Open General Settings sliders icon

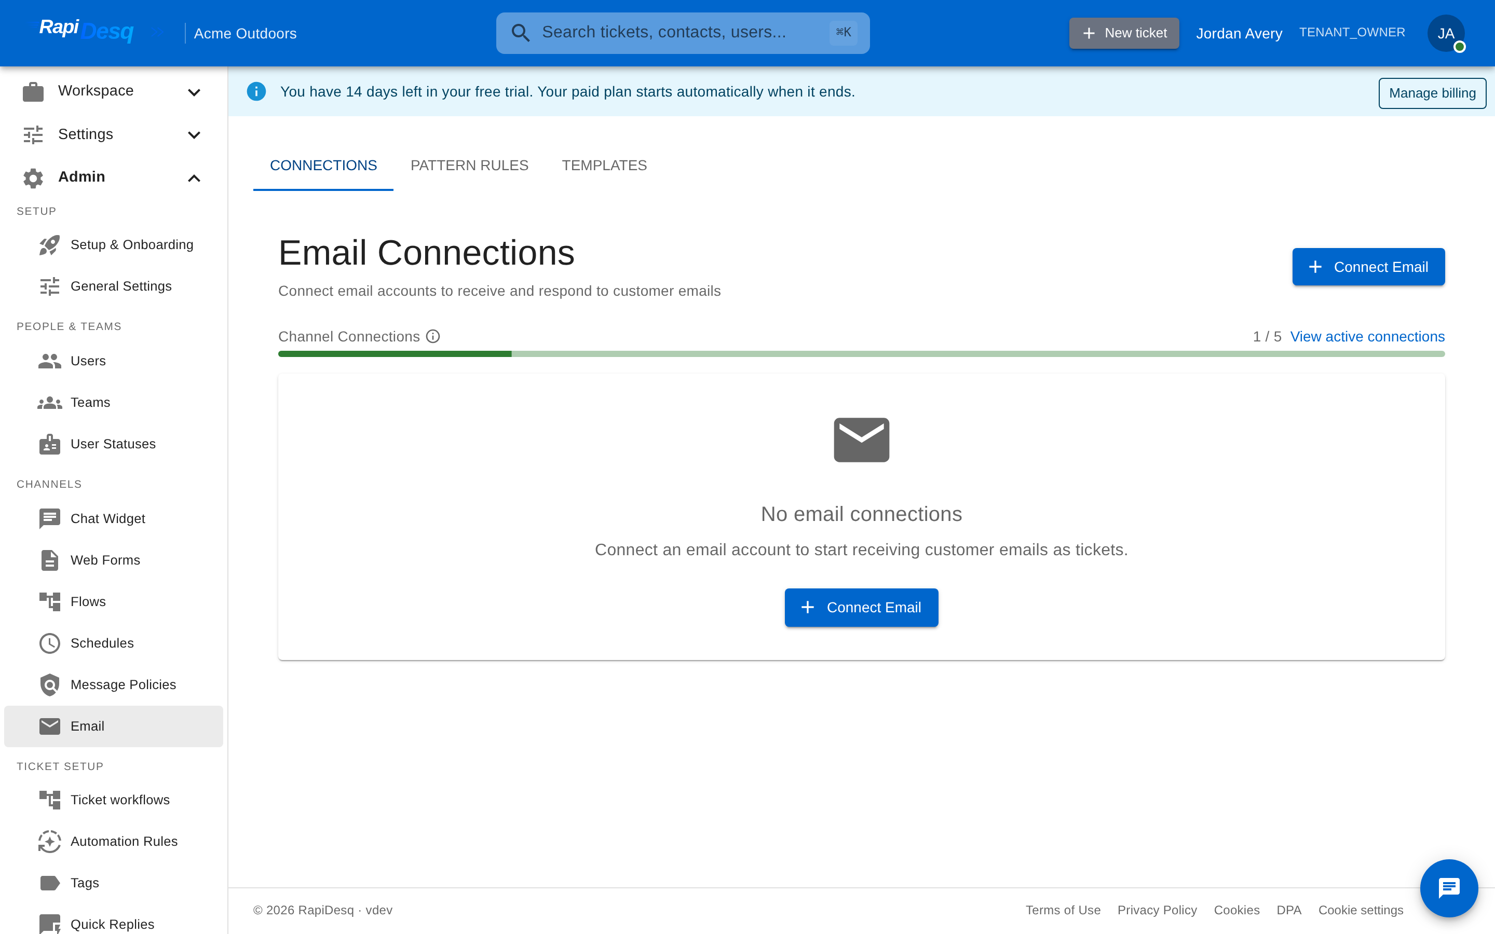tap(49, 286)
